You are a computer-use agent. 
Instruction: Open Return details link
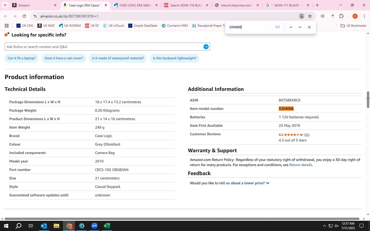tap(301, 165)
